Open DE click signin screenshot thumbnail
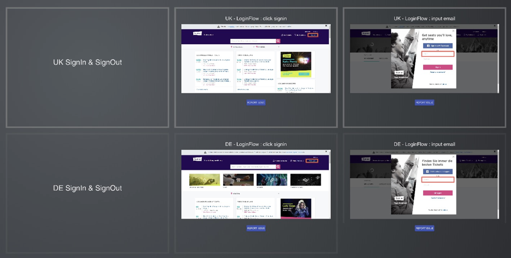The width and height of the screenshot is (511, 258). (255, 184)
